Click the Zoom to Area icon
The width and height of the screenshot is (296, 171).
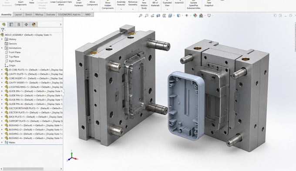[147, 16]
